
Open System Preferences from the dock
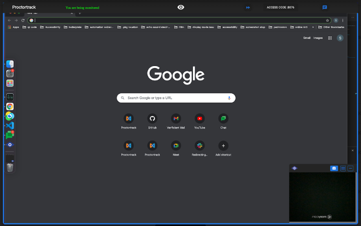point(10,73)
